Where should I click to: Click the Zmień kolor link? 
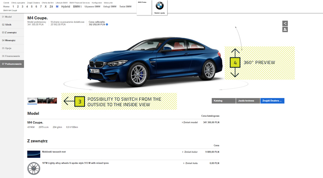tap(190, 152)
